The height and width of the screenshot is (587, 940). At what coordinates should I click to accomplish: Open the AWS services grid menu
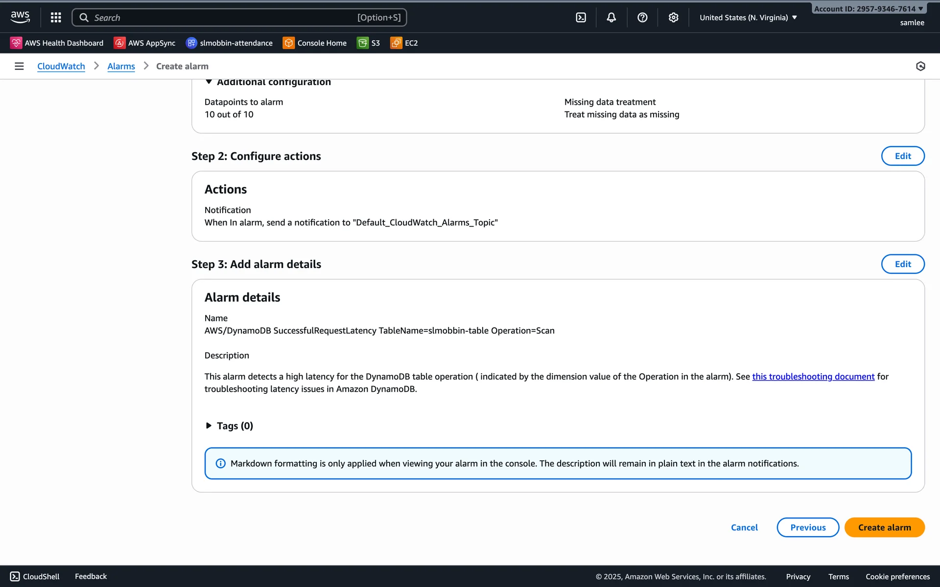point(56,18)
